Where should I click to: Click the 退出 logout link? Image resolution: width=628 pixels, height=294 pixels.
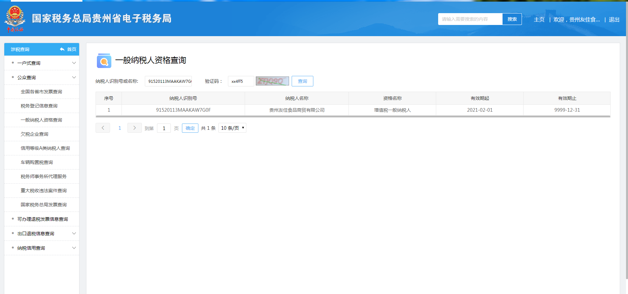[x=614, y=19]
